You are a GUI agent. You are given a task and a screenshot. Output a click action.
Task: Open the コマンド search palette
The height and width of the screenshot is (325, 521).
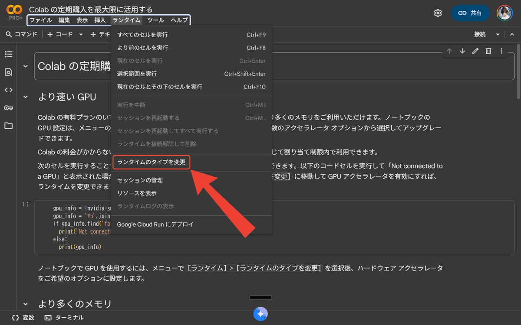point(21,34)
